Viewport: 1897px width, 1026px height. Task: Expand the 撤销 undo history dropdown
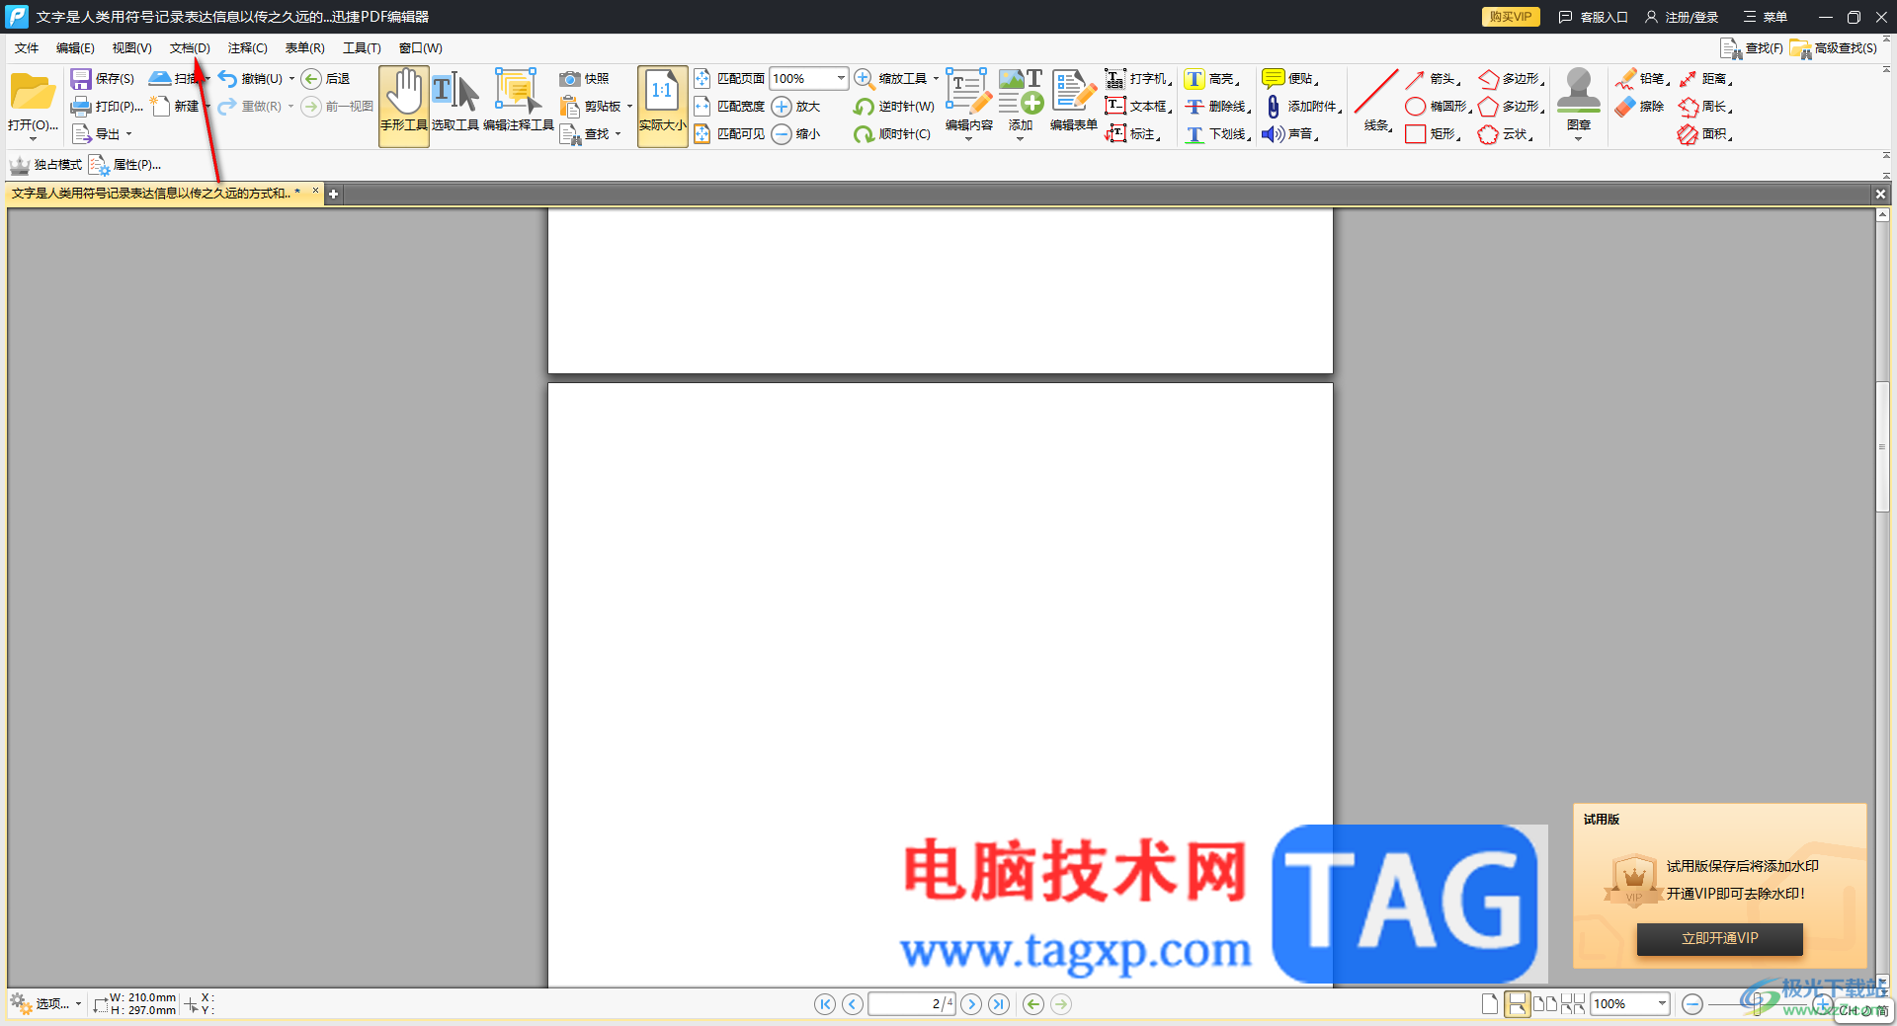point(291,79)
